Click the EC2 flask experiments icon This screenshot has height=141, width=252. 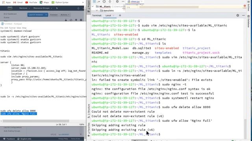(x=66, y=20)
